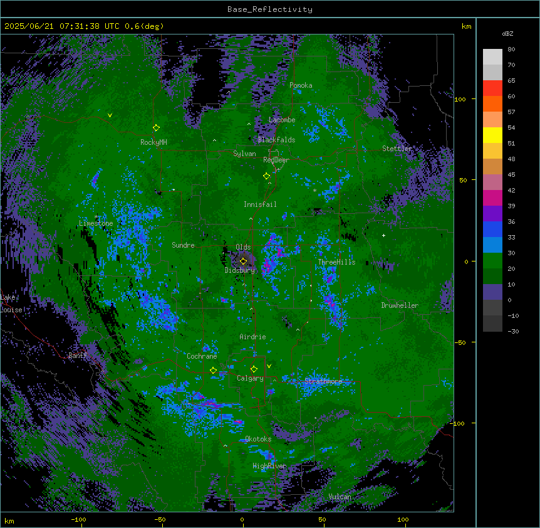This screenshot has width=540, height=528.
Task: Select the purple legend swatch below 39
Action: pos(492,214)
